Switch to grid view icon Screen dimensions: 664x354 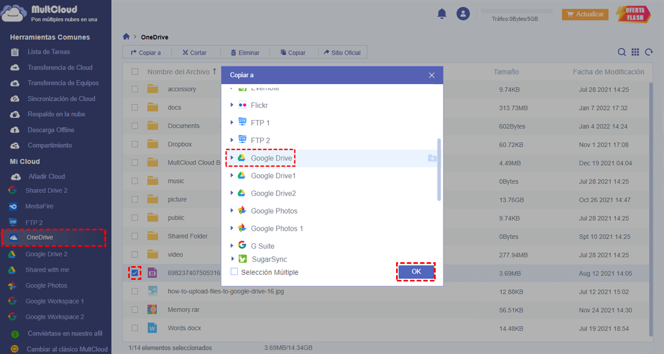(635, 52)
